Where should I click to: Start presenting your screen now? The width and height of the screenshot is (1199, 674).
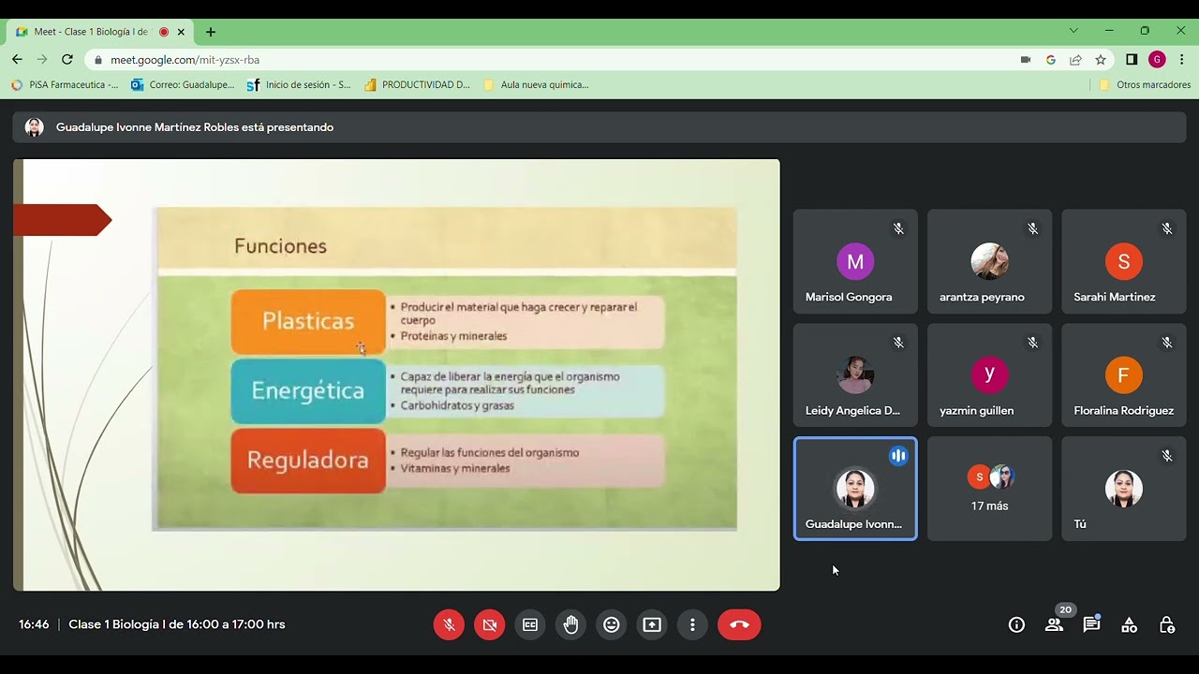pyautogui.click(x=652, y=624)
